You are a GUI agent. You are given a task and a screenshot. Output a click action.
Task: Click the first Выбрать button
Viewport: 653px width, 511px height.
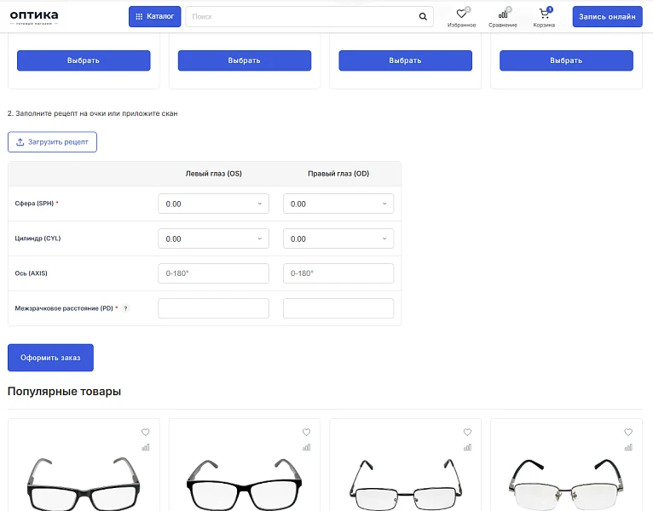coord(84,60)
